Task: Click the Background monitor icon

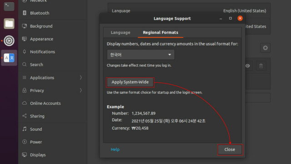Action: pyautogui.click(x=25, y=26)
